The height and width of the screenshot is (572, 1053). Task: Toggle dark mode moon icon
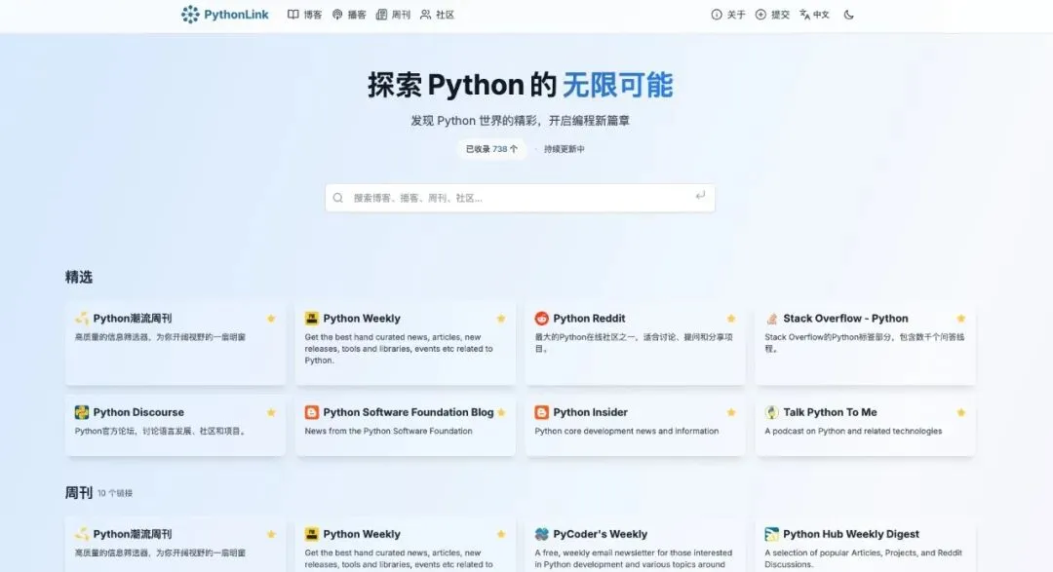pos(849,14)
